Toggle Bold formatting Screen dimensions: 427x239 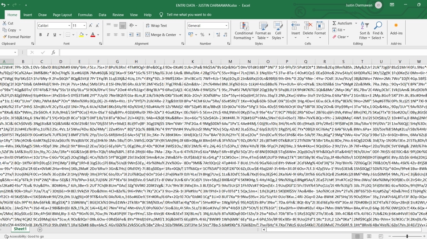pos(40,35)
